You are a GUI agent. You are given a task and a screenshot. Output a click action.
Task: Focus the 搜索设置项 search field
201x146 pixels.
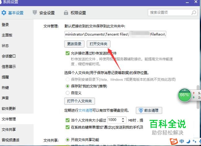[x=173, y=13]
